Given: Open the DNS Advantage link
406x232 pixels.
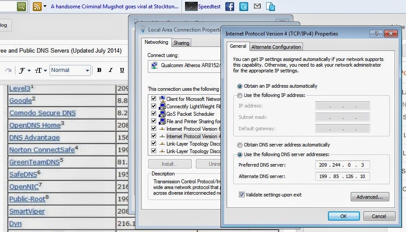Looking at the screenshot, I should [35, 138].
